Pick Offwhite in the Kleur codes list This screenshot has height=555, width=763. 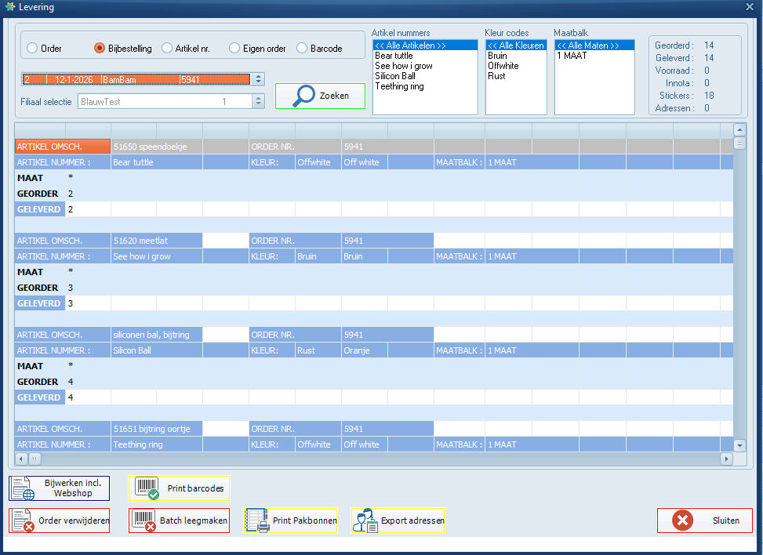503,66
